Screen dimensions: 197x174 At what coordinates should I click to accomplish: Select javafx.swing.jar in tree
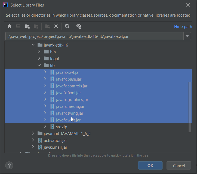click(x=70, y=113)
